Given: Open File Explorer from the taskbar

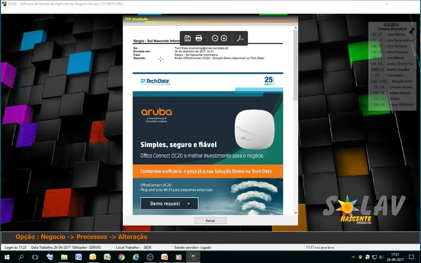Looking at the screenshot, I should point(64,257).
